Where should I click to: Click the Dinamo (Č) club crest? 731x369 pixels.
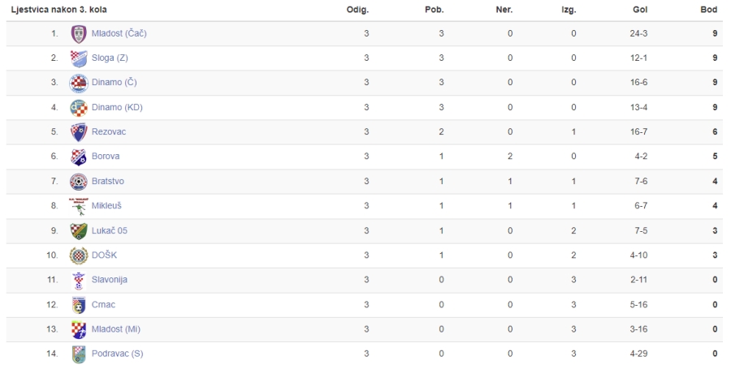78,83
